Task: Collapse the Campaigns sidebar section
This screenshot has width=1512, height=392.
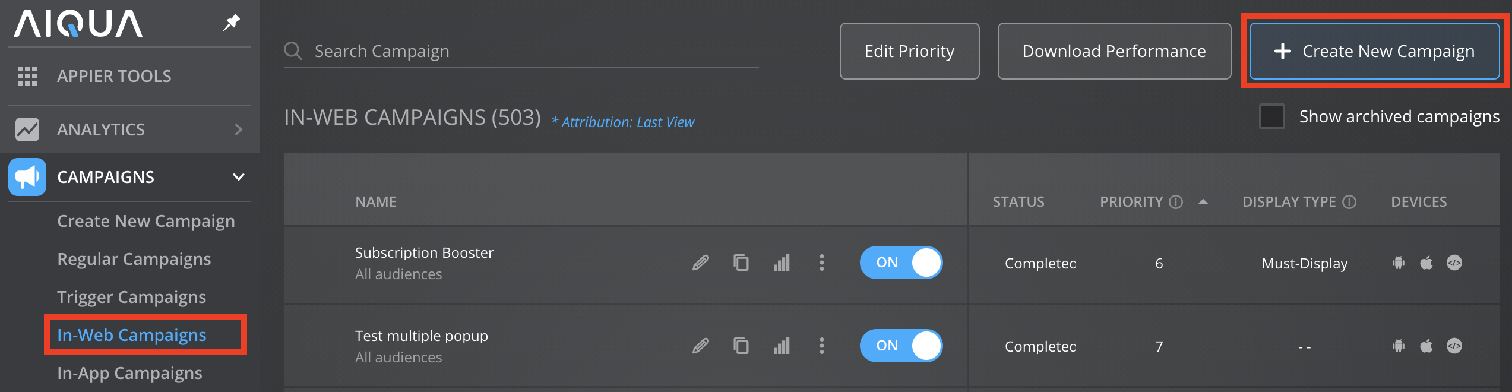Action: tap(239, 177)
